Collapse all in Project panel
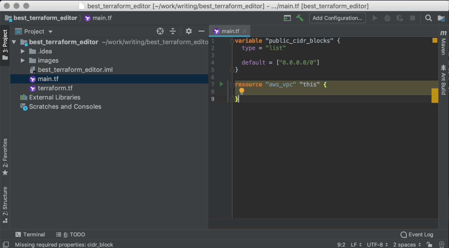449x248 pixels. (173, 31)
